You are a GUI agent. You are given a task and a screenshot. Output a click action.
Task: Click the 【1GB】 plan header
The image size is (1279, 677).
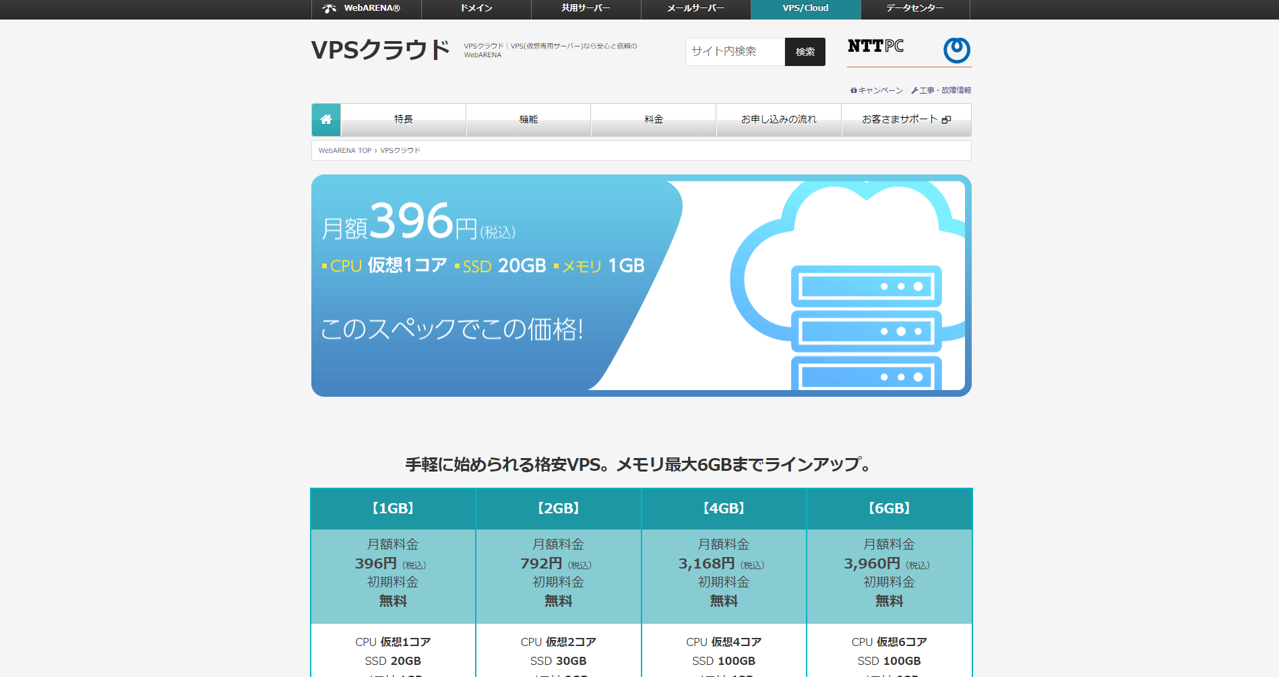click(394, 509)
